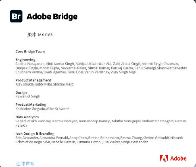Click the name Bria Alexander
The width and height of the screenshot is (196, 167).
tap(27, 138)
